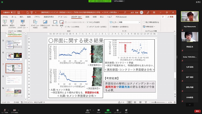This screenshot has width=202, height=114.
Task: Click the Save icon in title bar
Action: tap(18, 12)
